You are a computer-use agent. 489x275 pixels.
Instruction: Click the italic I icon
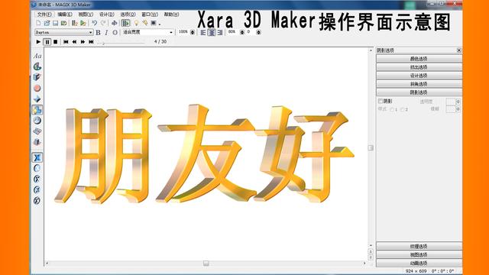pyautogui.click(x=106, y=32)
